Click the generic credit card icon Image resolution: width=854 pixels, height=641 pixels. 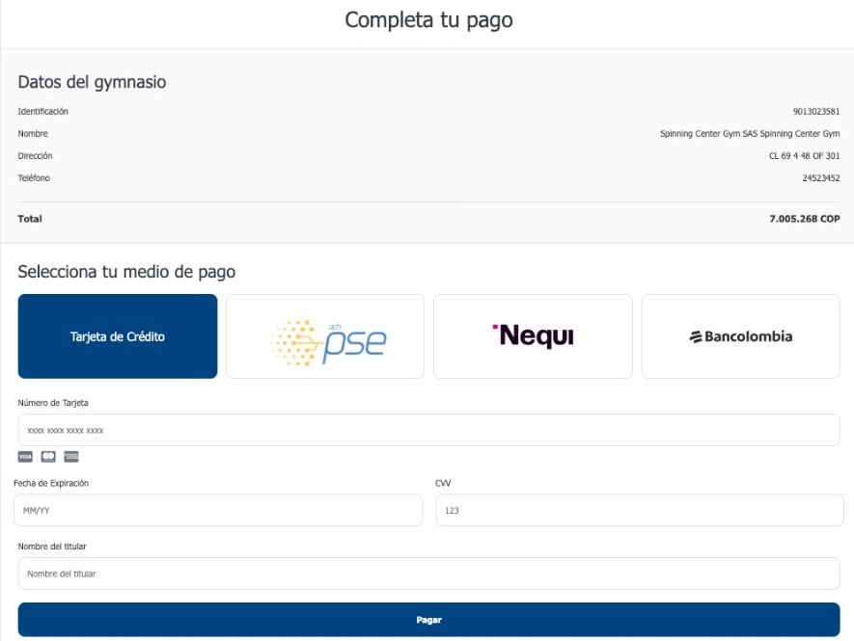(70, 456)
